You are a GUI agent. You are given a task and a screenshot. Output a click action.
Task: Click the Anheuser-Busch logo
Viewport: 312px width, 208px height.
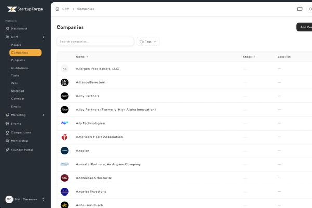coord(64,205)
